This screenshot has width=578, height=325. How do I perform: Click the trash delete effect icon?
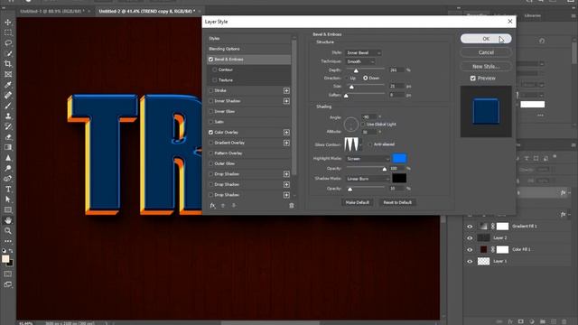(291, 206)
